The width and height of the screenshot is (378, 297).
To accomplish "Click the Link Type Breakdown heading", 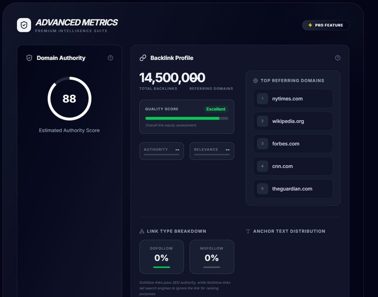I will click(177, 231).
